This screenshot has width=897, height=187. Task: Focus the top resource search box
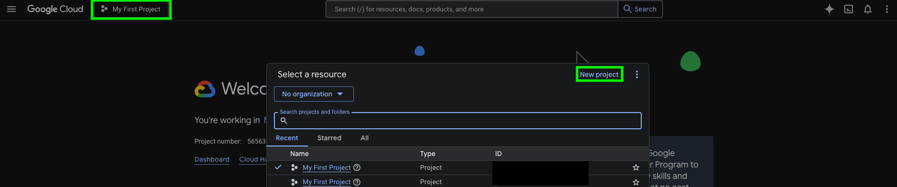(x=472, y=9)
